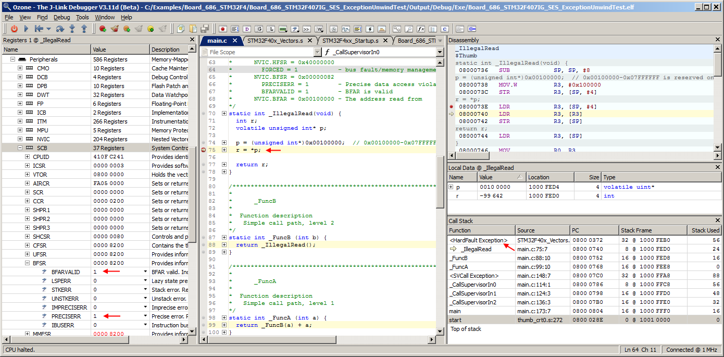Open the Console window via the C icon

point(445,29)
